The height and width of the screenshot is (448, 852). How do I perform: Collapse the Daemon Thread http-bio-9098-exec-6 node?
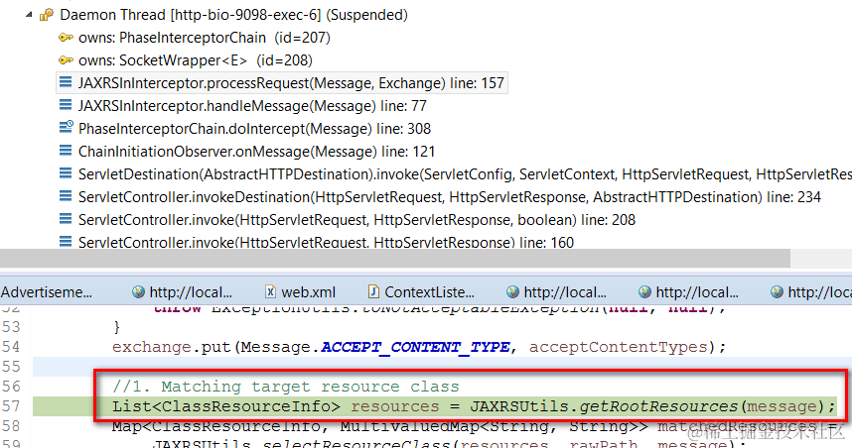[x=29, y=15]
